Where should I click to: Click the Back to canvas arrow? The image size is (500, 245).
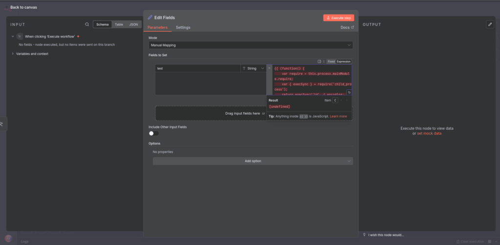coord(7,7)
